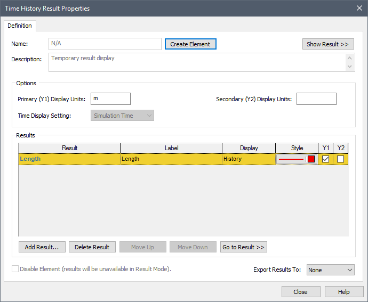Image resolution: width=368 pixels, height=302 pixels.
Task: Select the green Length result cell
Action: pos(69,159)
